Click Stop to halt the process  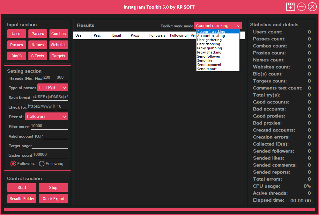pyautogui.click(x=53, y=187)
